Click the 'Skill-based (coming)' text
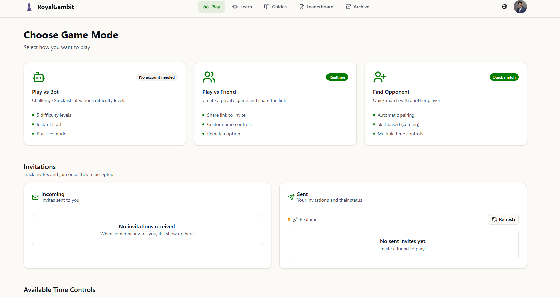560x297 pixels. (x=398, y=124)
